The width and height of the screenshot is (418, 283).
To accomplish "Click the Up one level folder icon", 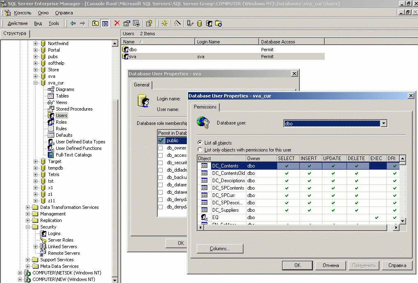I will [x=95, y=23].
